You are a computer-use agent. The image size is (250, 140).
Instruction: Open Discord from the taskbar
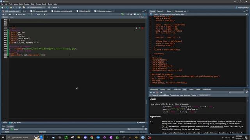tap(85, 137)
